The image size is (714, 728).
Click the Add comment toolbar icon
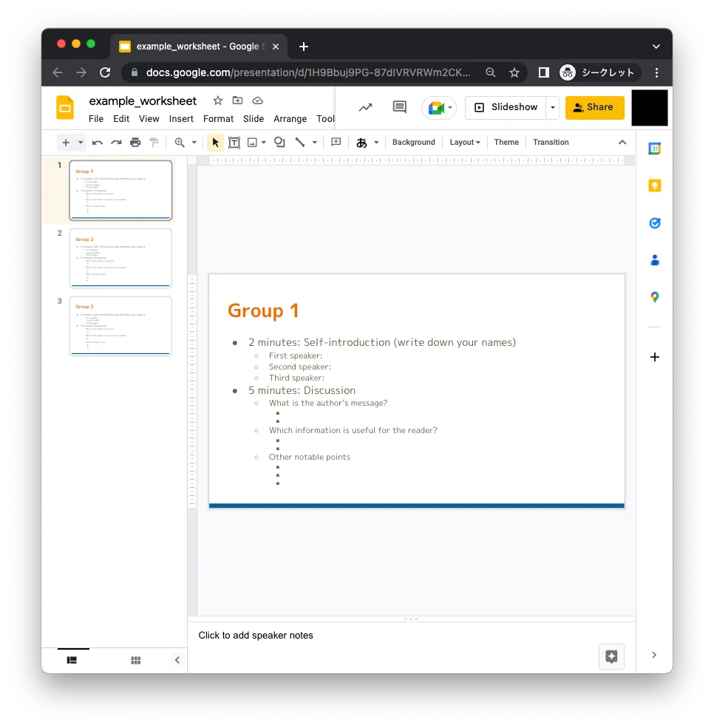[336, 143]
